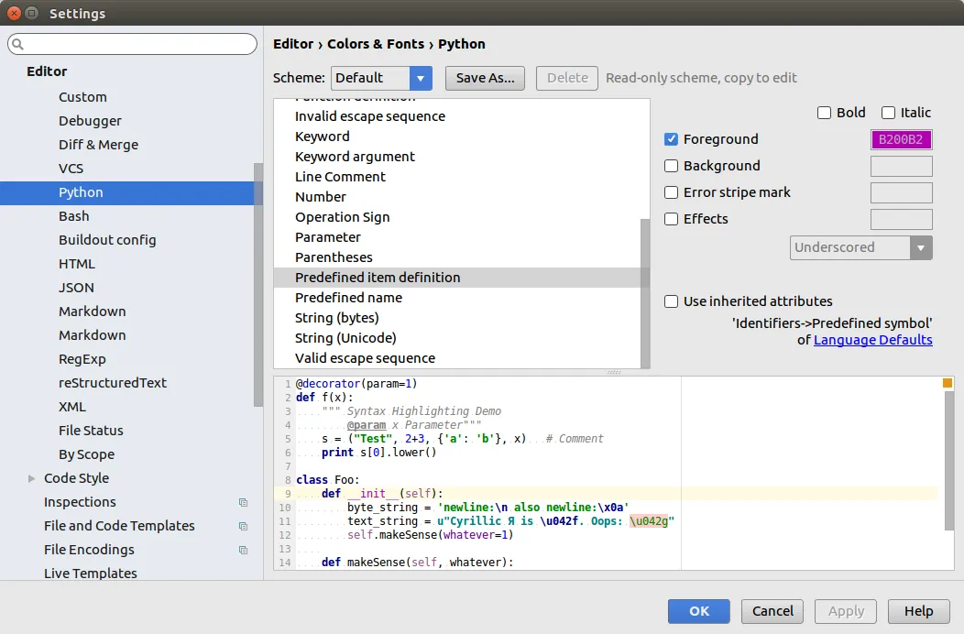Select Debugger in the Editor tree
Image resolution: width=964 pixels, height=634 pixels.
[x=90, y=121]
